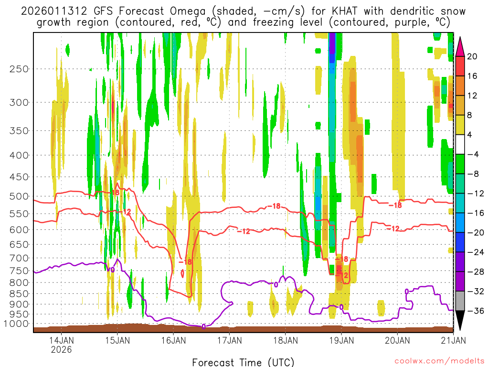Click the 16JAN time axis label
This screenshot has height=367, width=489.
173,340
